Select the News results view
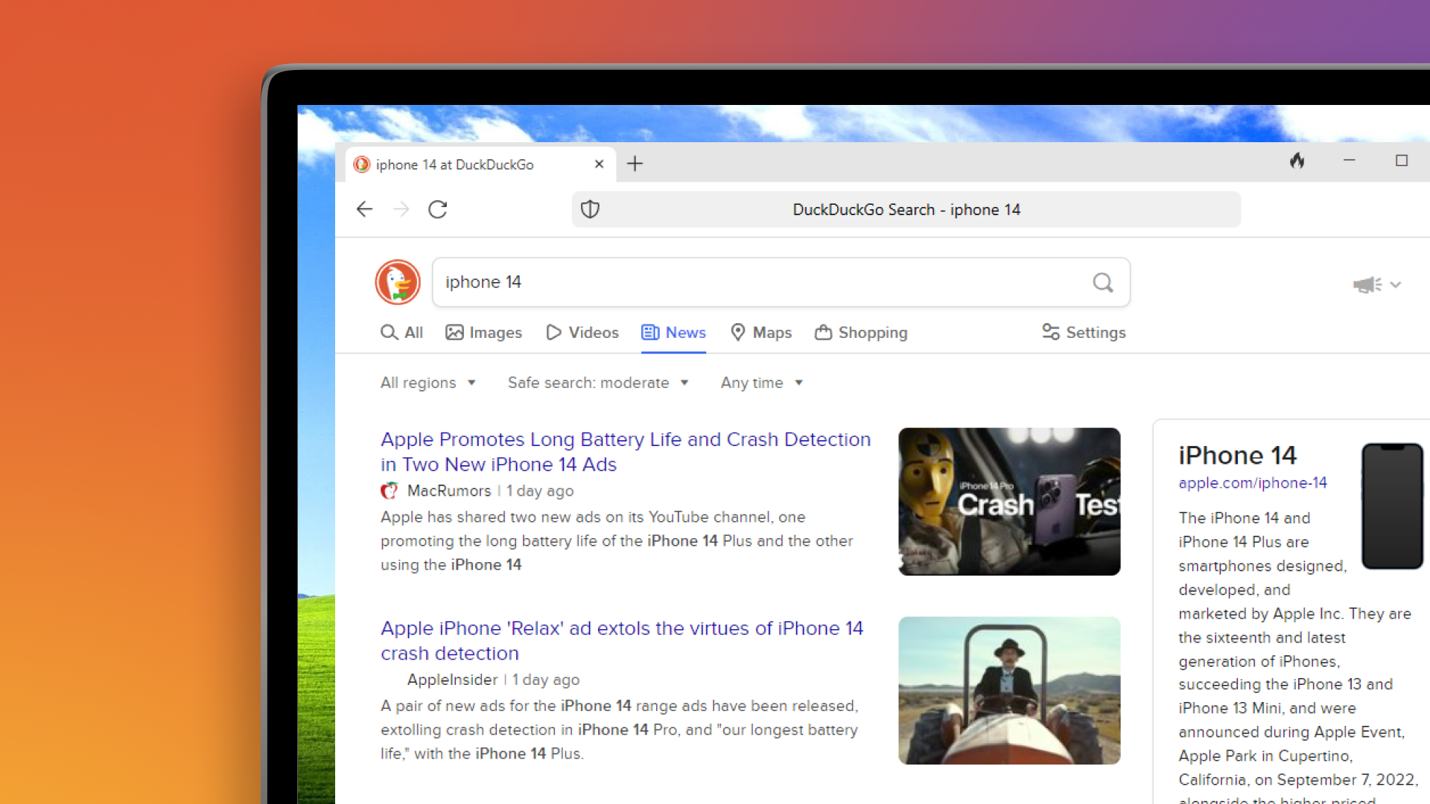 click(673, 332)
